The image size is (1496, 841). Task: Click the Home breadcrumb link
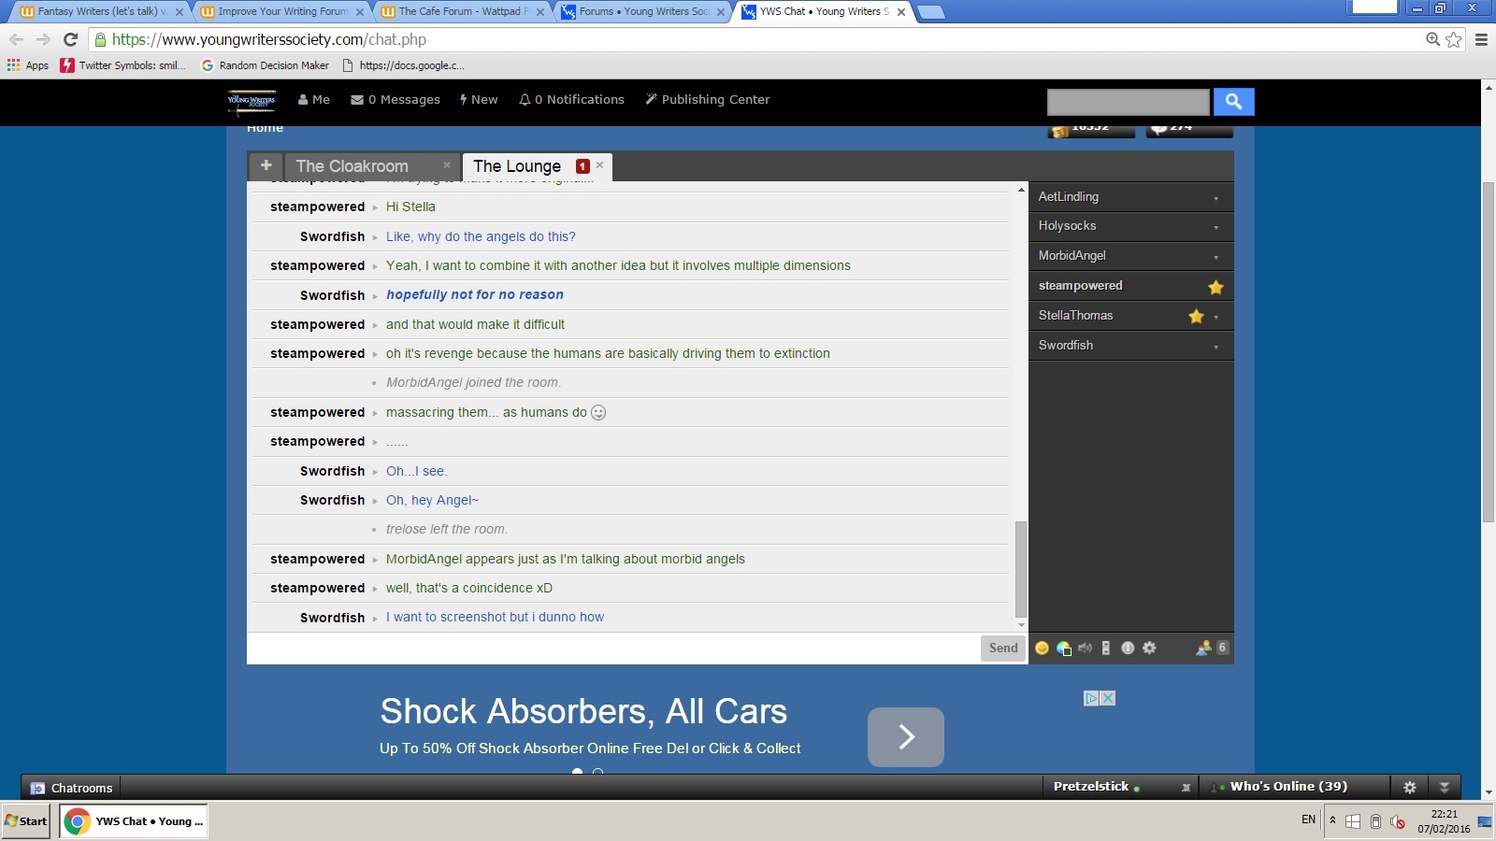coord(265,128)
